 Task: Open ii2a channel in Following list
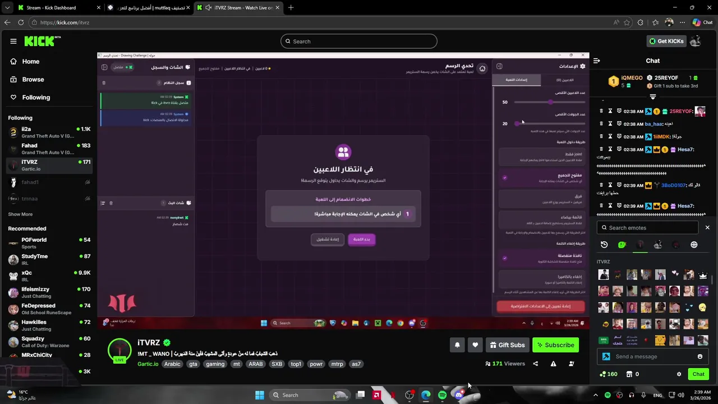click(x=49, y=132)
